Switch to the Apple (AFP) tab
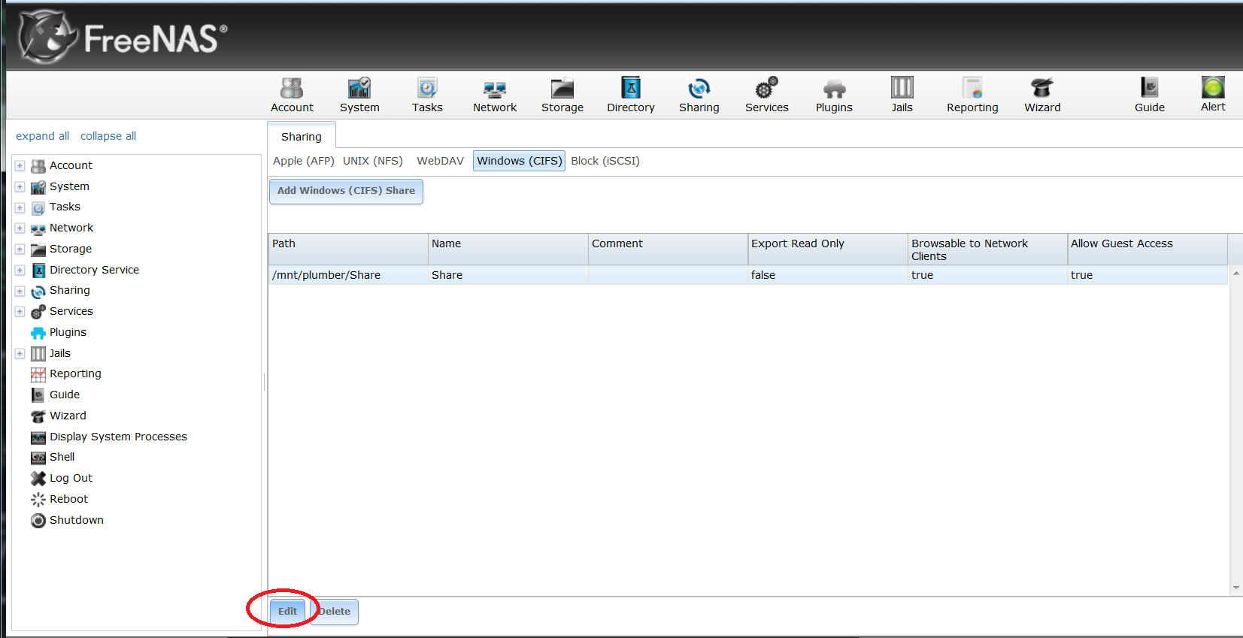 [x=304, y=161]
